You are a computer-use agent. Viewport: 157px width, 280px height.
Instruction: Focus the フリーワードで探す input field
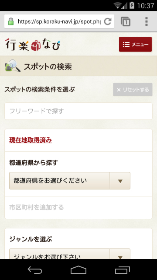coord(78,111)
